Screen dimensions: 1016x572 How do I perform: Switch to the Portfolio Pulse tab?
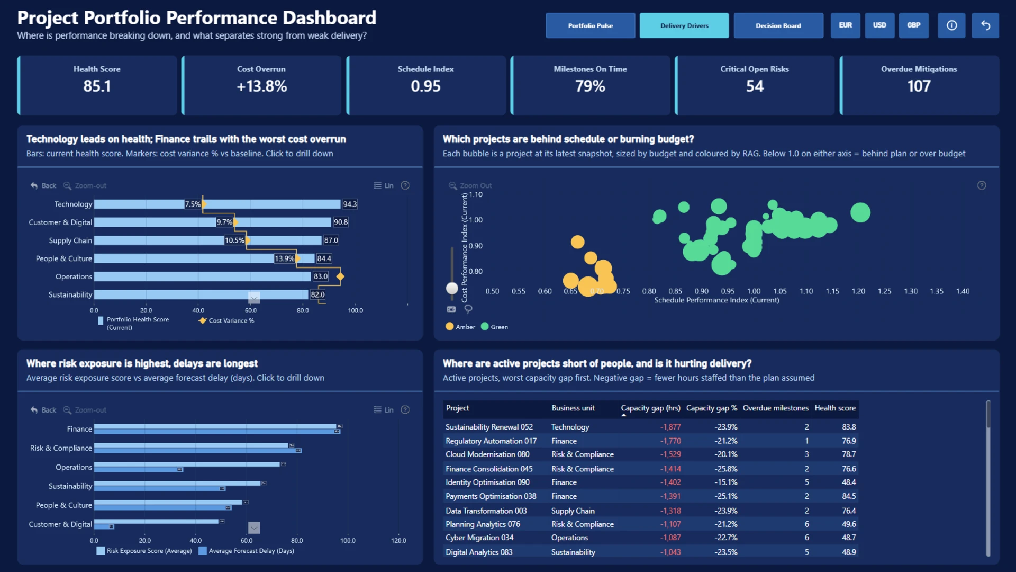tap(591, 25)
